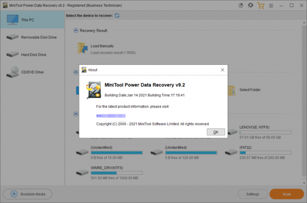This screenshot has height=203, width=307.
Task: Click usage bar of 128.00 MB partition
Action: click(x=191, y=153)
